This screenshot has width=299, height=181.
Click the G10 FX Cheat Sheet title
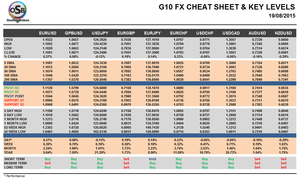(x=227, y=7)
